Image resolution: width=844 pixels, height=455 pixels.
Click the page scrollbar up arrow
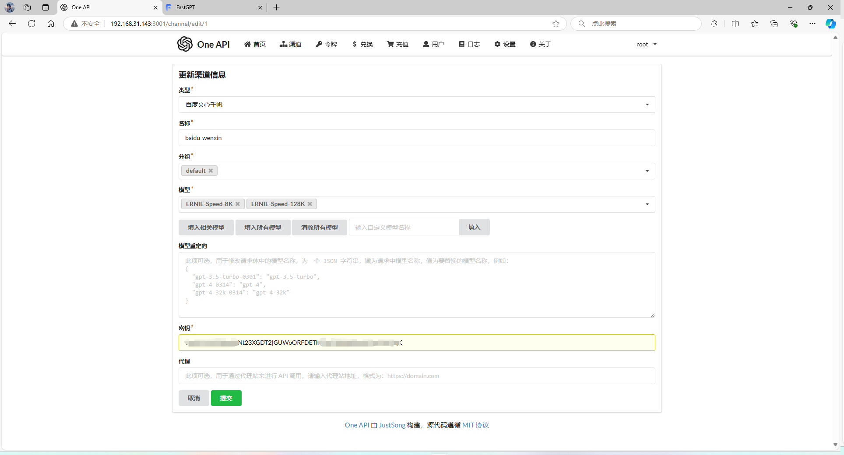835,38
